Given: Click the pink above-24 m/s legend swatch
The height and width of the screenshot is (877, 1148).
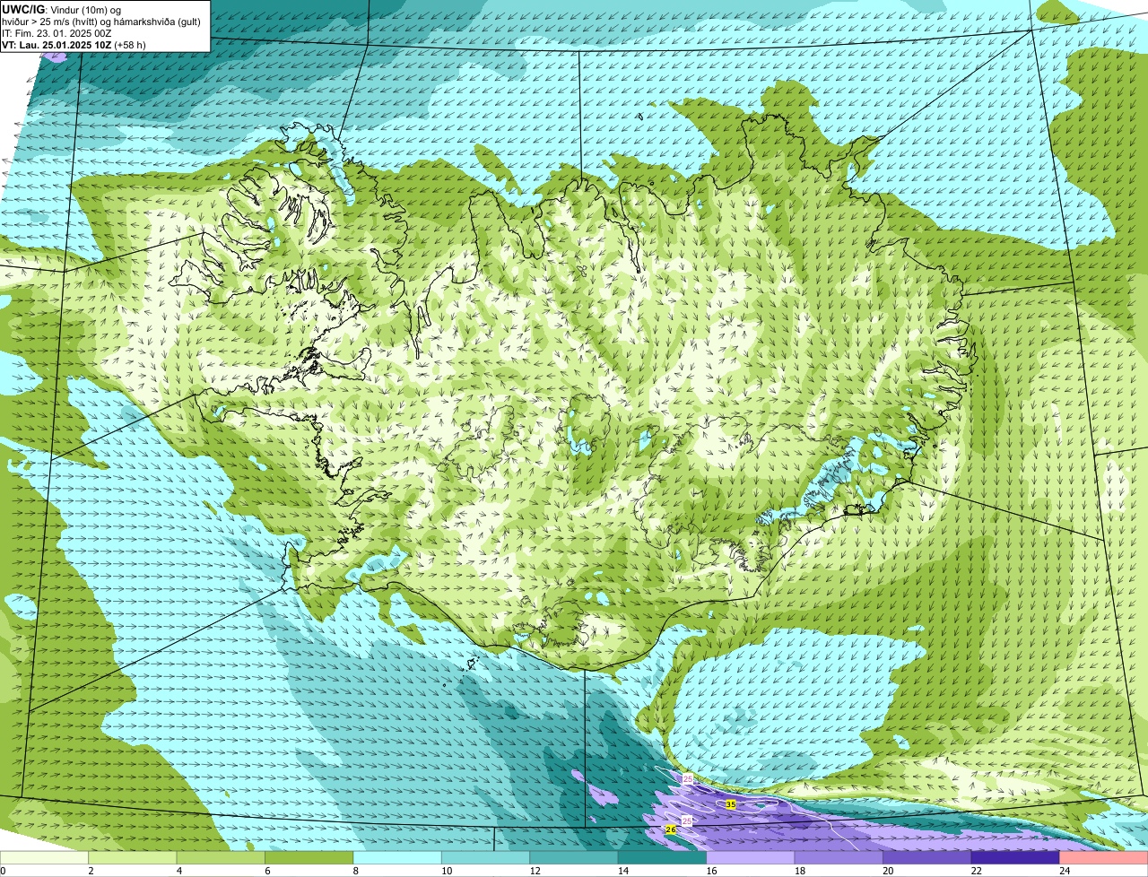Looking at the screenshot, I should (1104, 858).
